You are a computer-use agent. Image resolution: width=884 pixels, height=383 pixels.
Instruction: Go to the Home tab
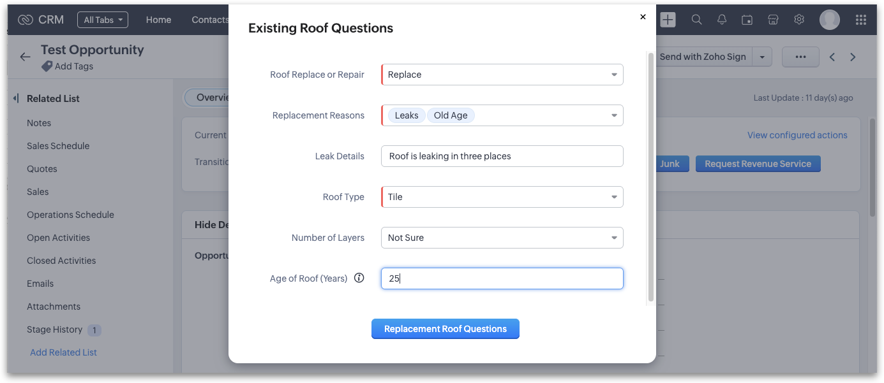pos(158,20)
